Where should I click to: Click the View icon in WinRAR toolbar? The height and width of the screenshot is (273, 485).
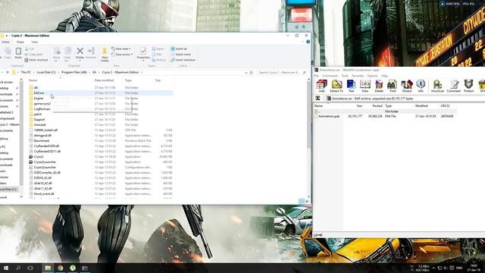[x=365, y=86]
